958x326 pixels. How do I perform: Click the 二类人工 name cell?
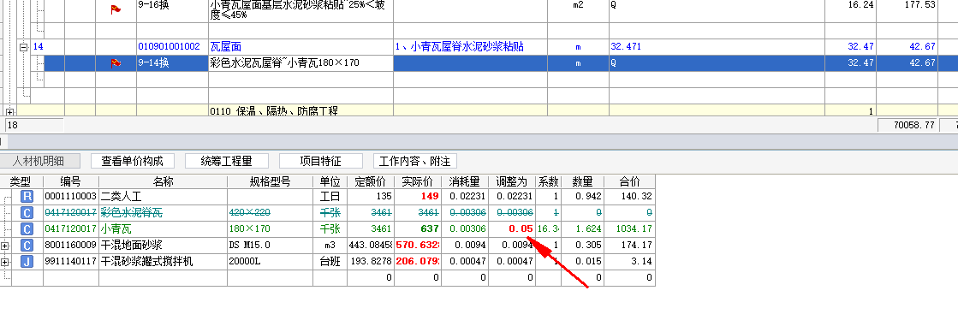coord(164,197)
